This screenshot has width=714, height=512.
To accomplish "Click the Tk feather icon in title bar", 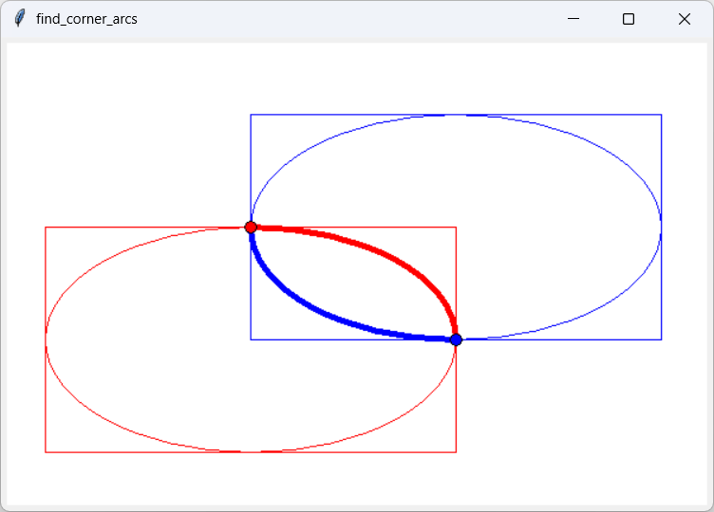I will click(19, 19).
